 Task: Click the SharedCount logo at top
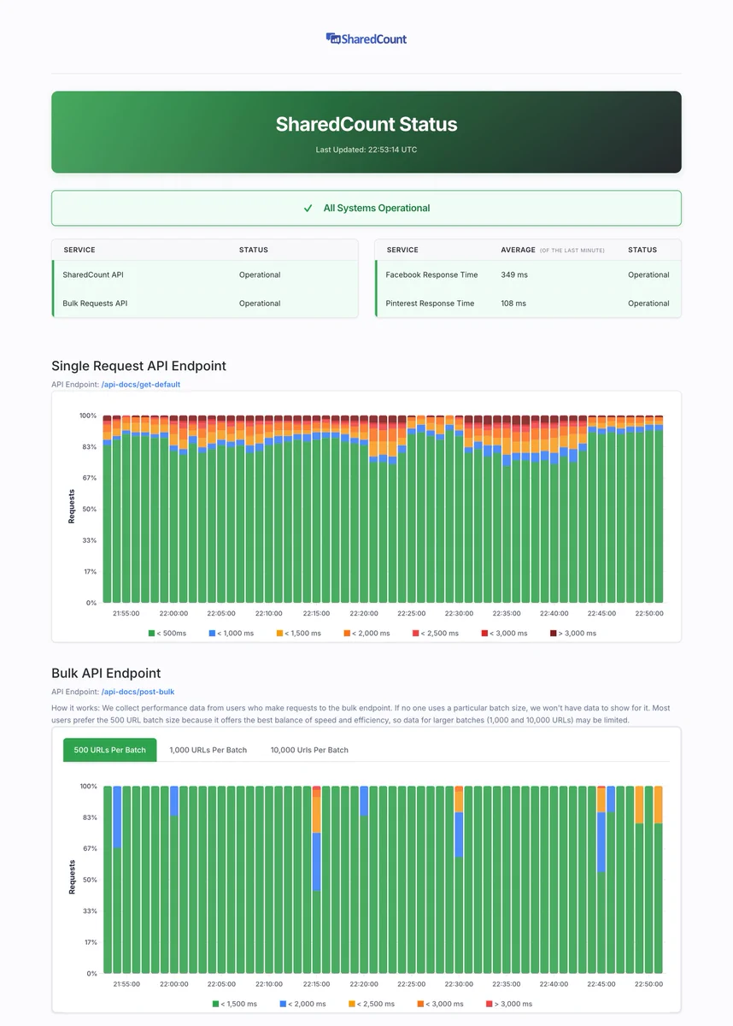pos(366,38)
